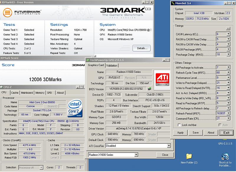The height and width of the screenshot is (172, 236).
Task: Click the Driver Version field in GPU-Z
Action: pyautogui.click(x=138, y=128)
